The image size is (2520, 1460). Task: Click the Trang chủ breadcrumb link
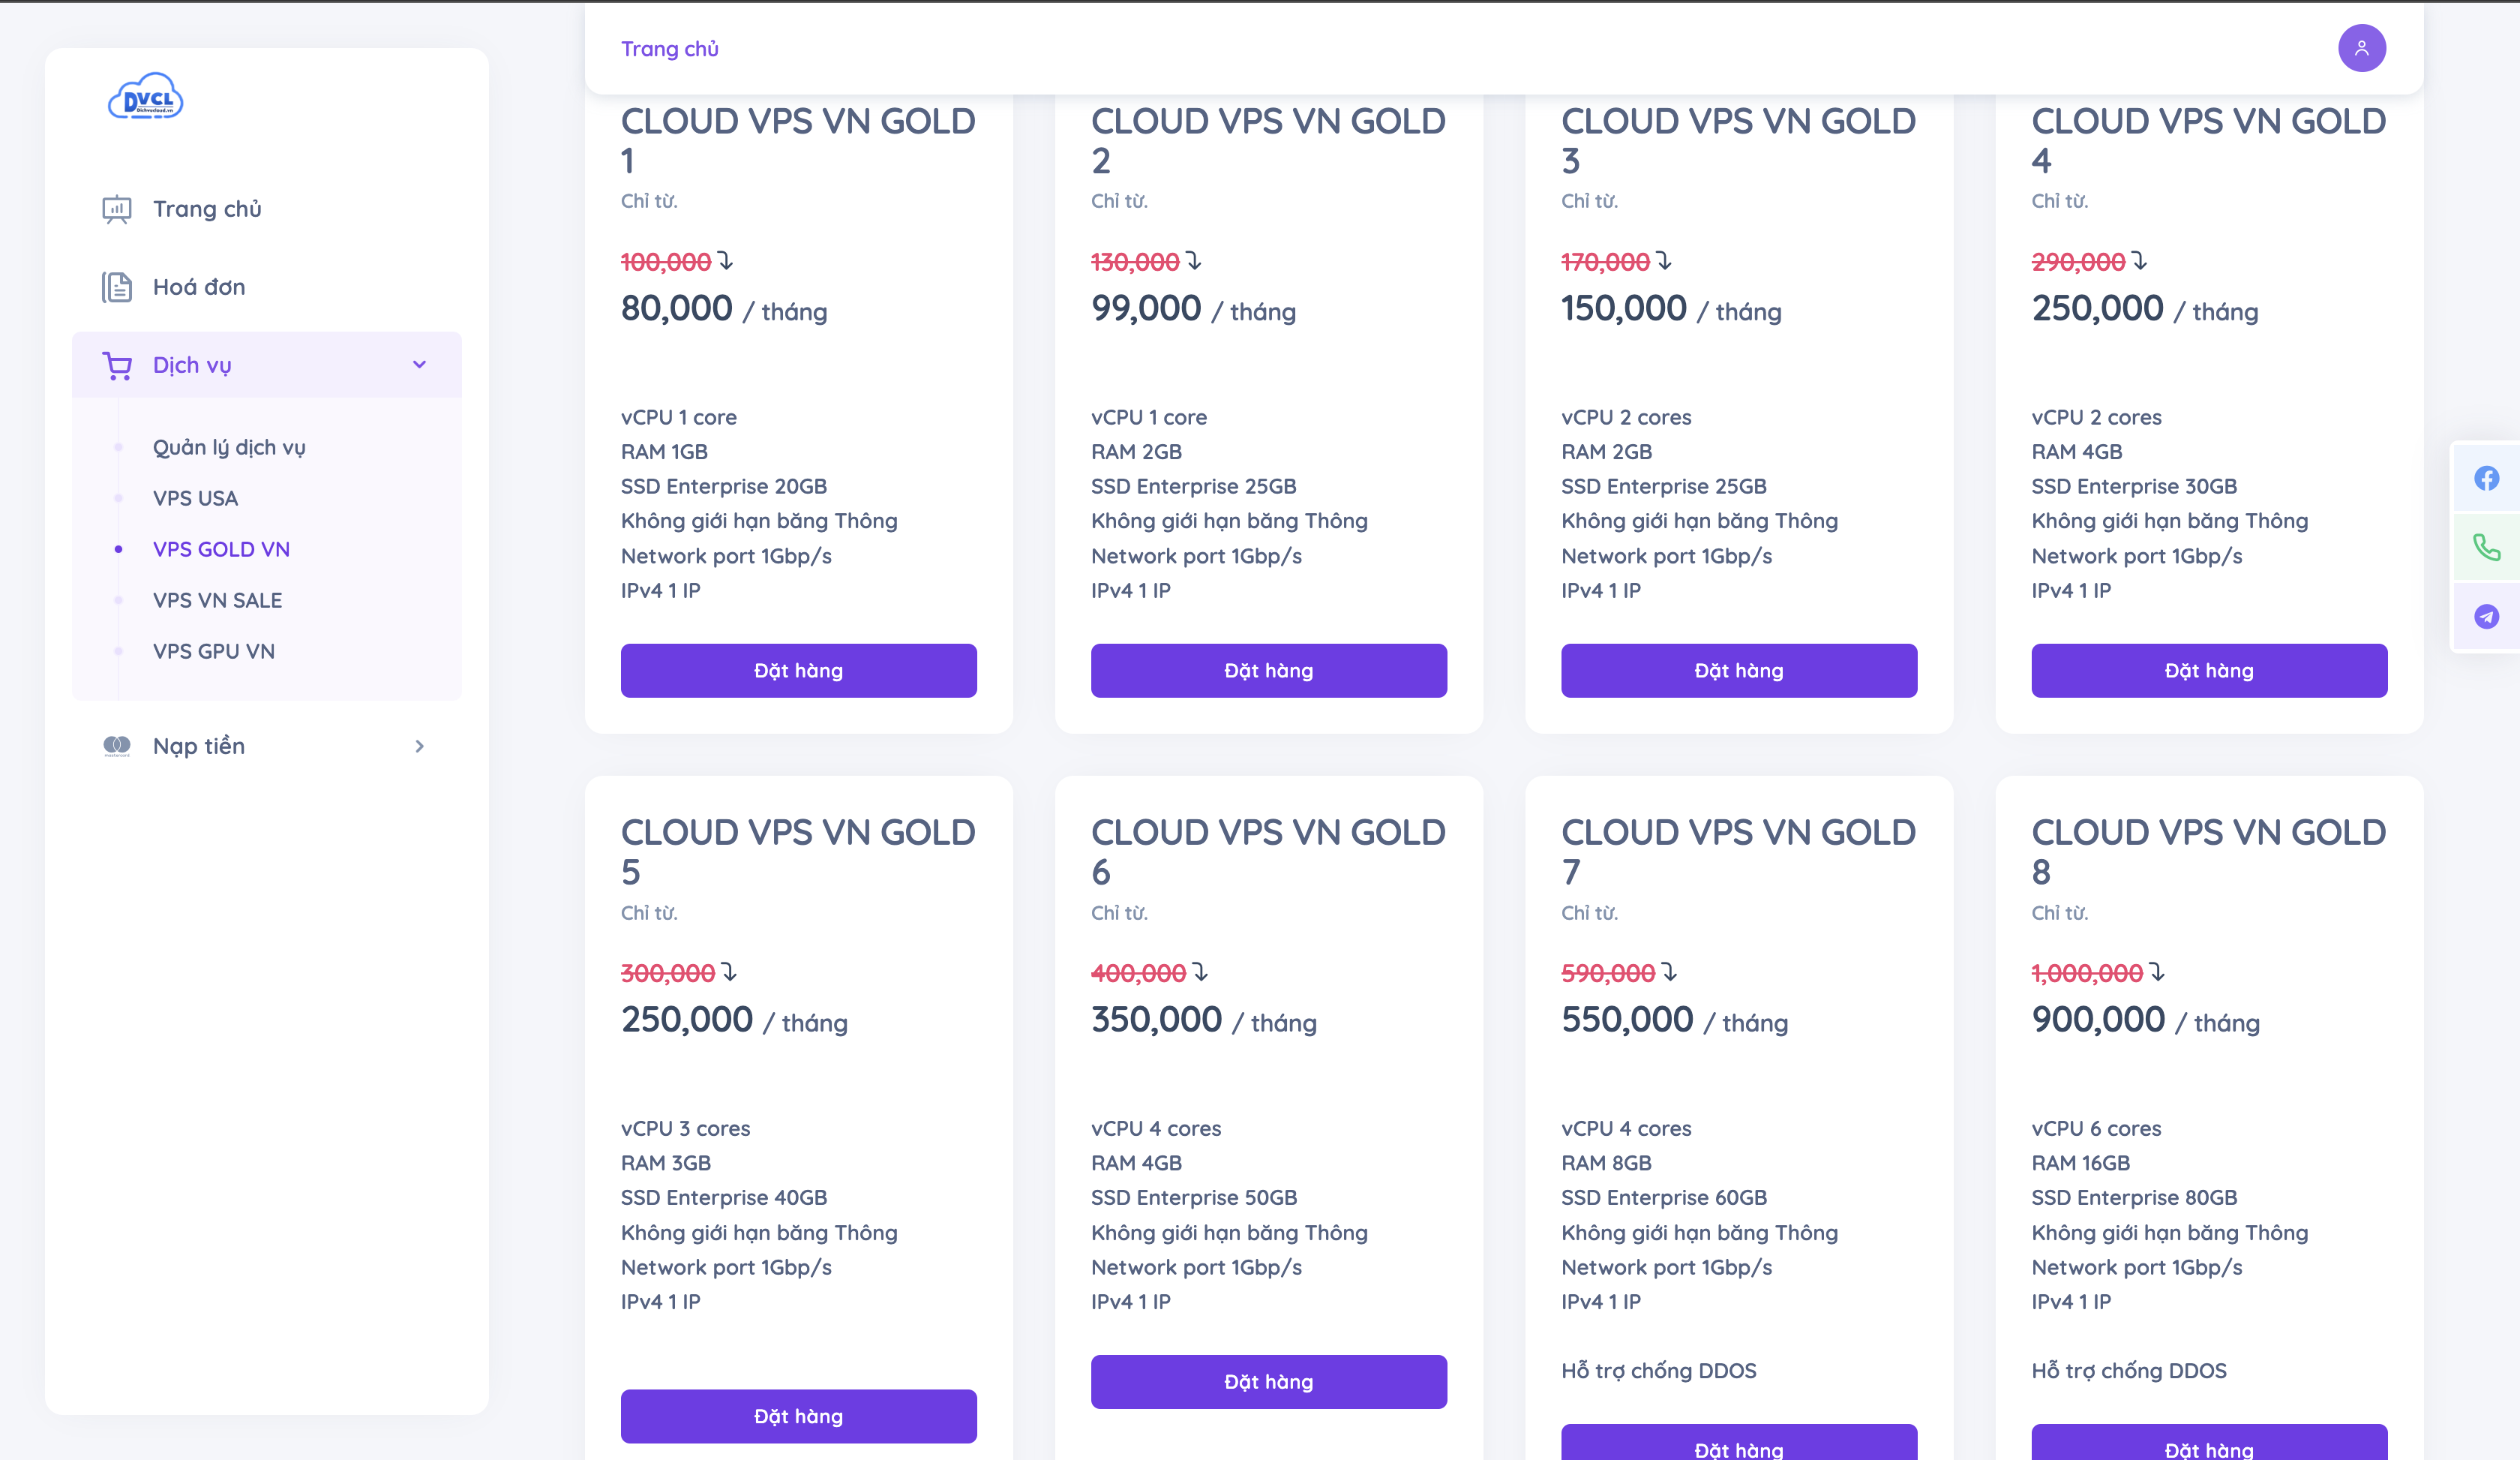(x=669, y=49)
